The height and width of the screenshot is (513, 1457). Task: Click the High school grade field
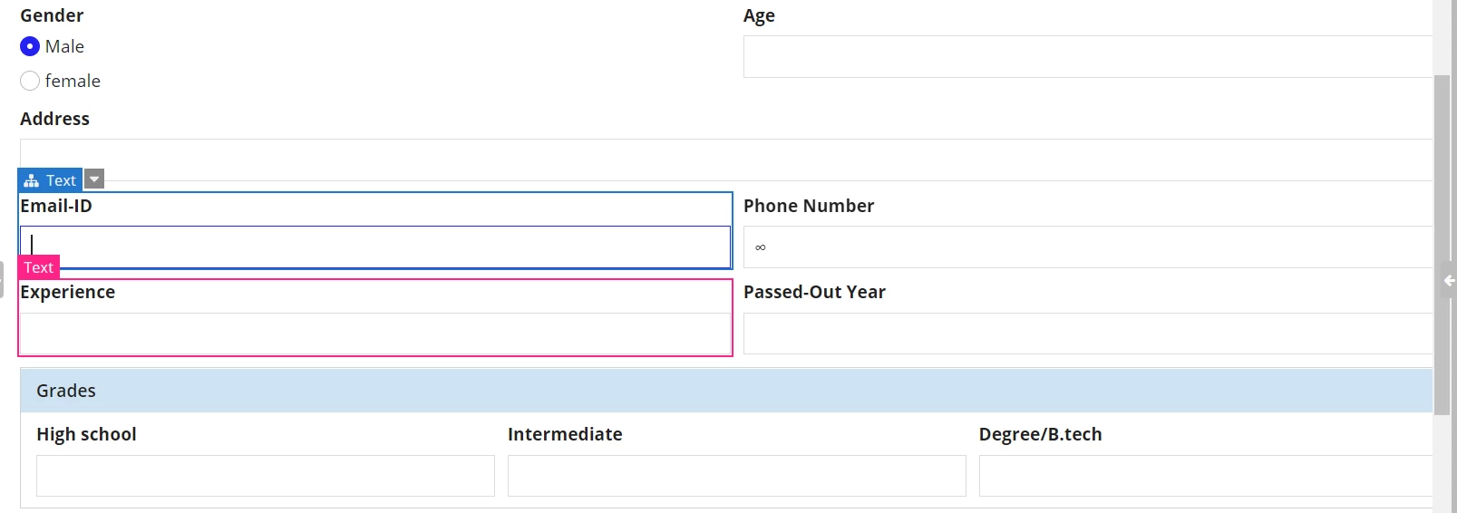[x=266, y=476]
